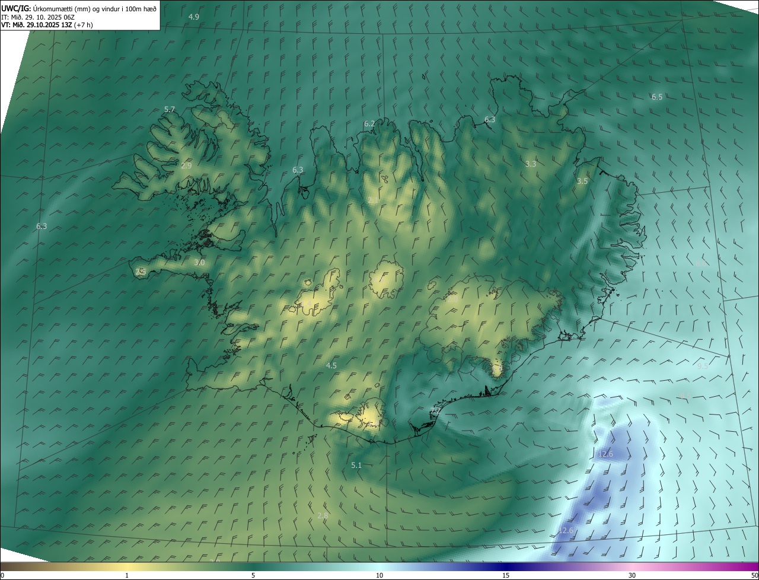
Task: Select the color scale tick label 30
Action: pos(632,576)
